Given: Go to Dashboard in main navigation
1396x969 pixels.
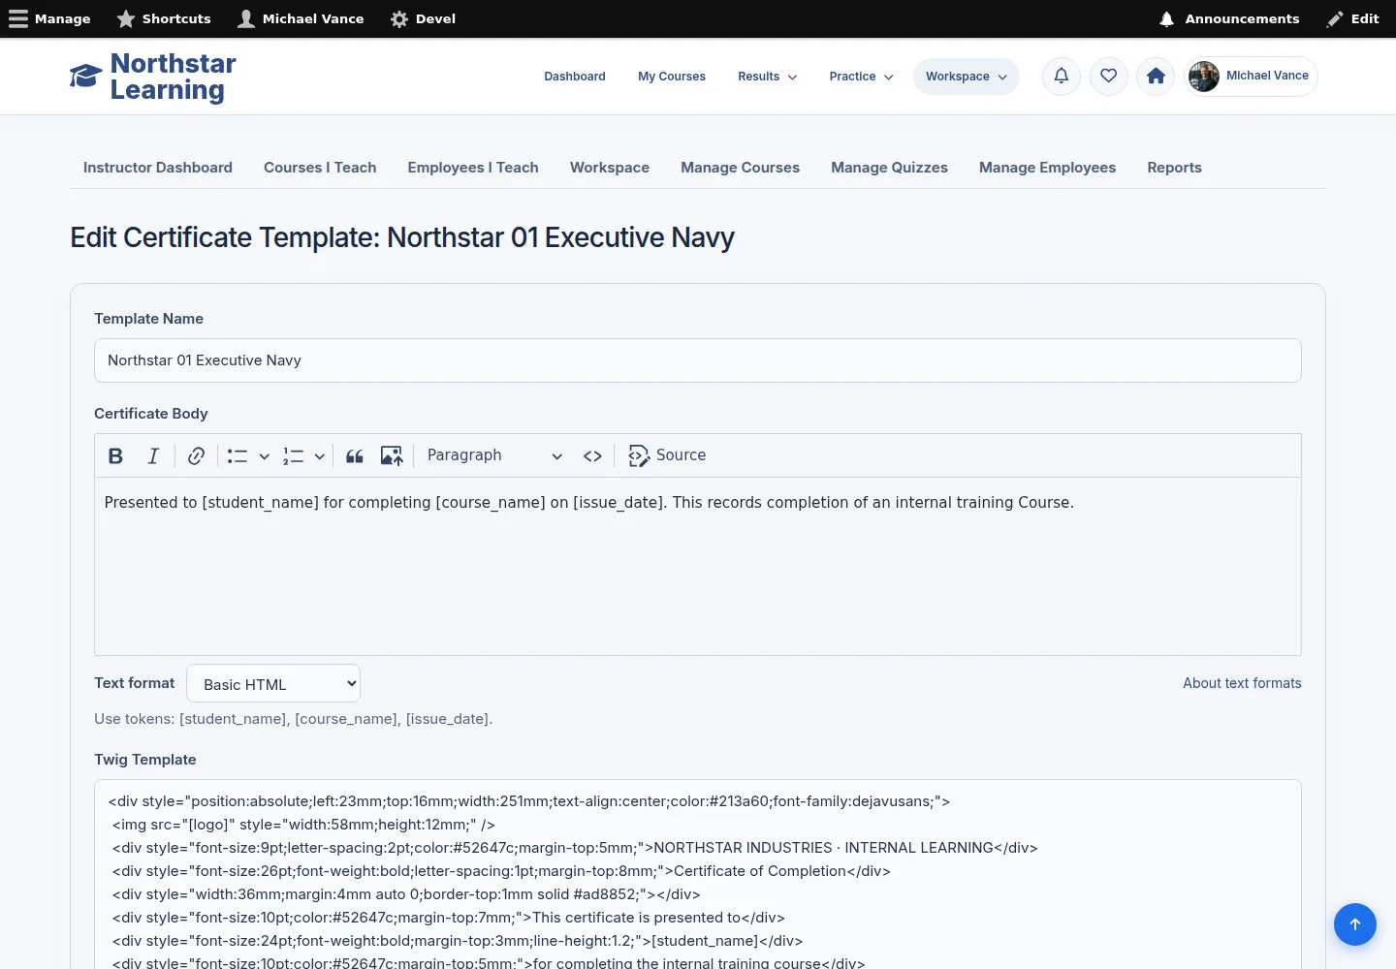Looking at the screenshot, I should tap(575, 77).
